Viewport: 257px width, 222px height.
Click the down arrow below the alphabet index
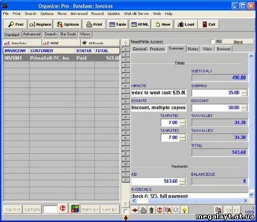coord(126,204)
